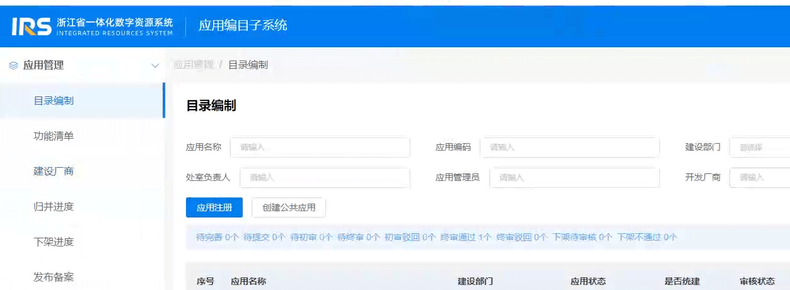Click the IRS logo in header
The width and height of the screenshot is (790, 290).
(x=32, y=26)
